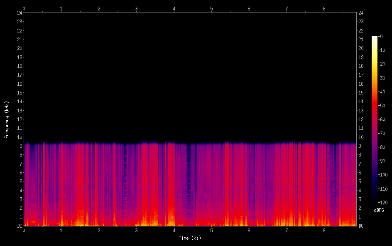Click the "Frequency (kHz)" axis title

click(x=7, y=119)
